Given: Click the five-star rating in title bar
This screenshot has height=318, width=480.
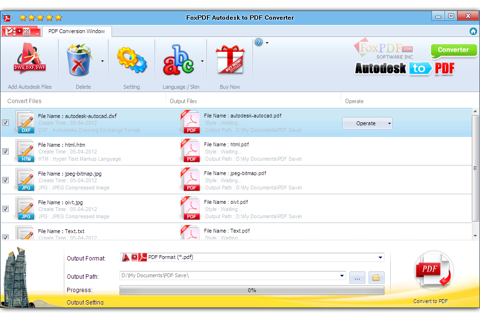Looking at the screenshot, I should pyautogui.click(x=41, y=18).
